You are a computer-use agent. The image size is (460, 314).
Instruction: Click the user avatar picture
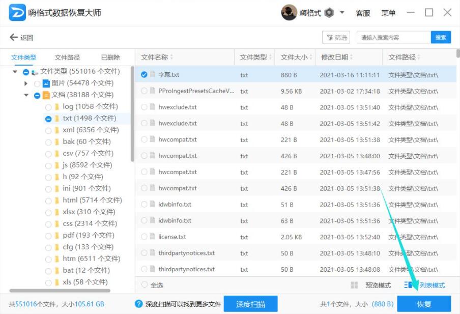click(x=289, y=13)
